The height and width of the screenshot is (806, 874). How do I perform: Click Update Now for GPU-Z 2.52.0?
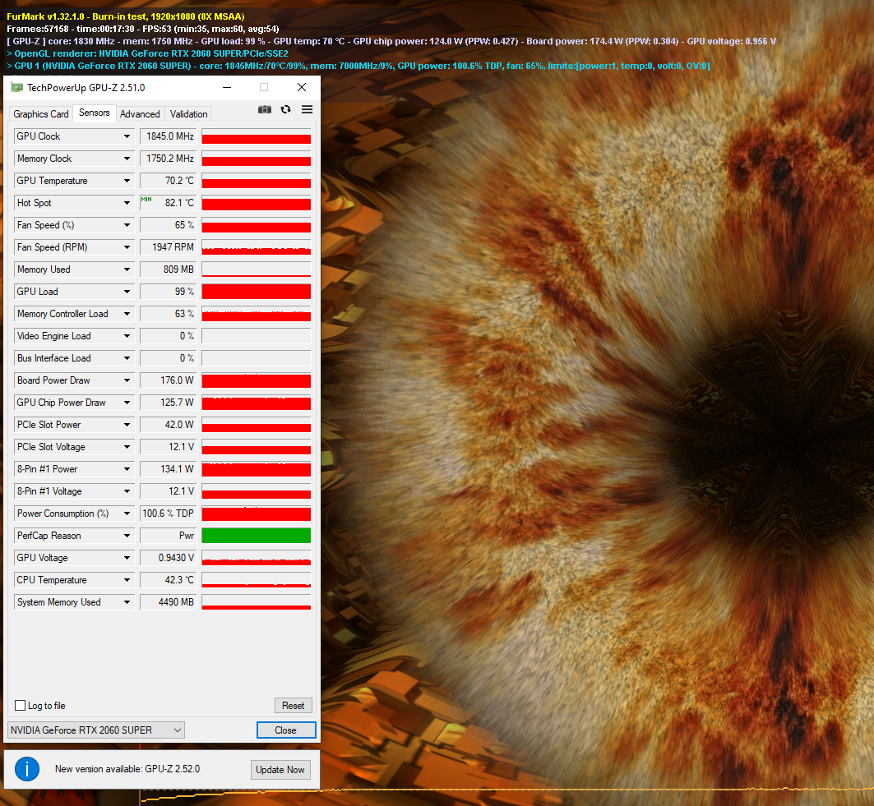280,770
